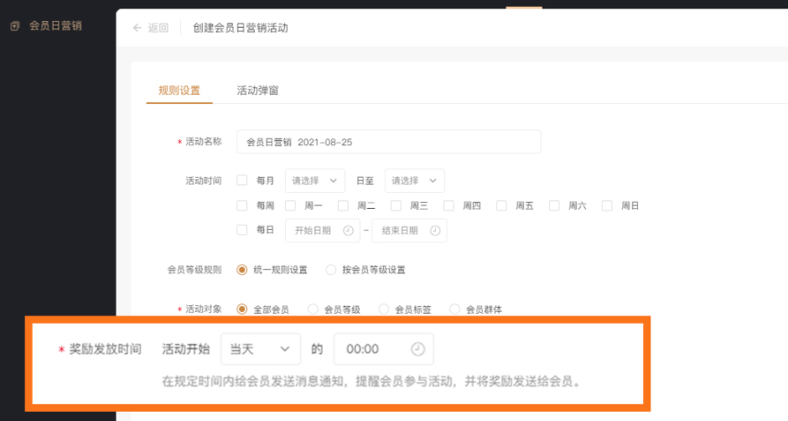788x421 pixels.
Task: Select 统一规则设置 radio button
Action: 242,269
